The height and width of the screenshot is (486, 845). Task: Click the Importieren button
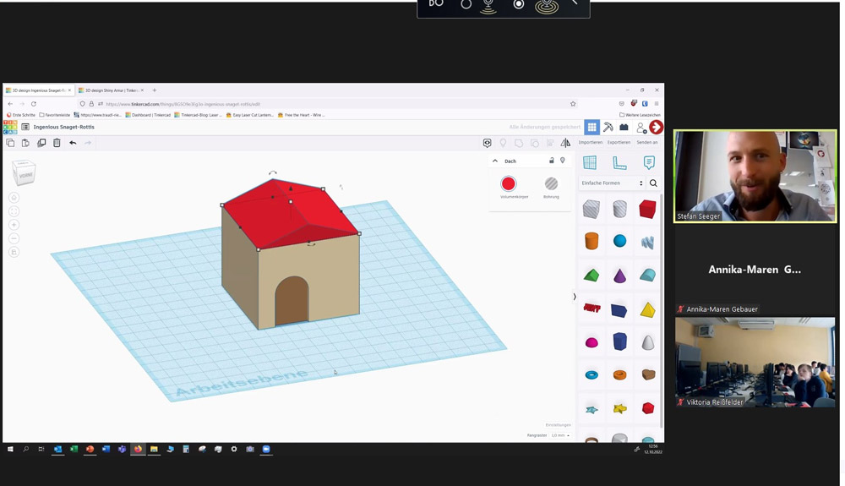pos(591,142)
